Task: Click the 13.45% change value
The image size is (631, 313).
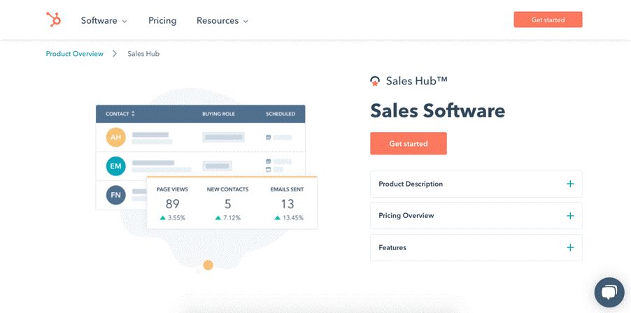Action: pos(293,218)
